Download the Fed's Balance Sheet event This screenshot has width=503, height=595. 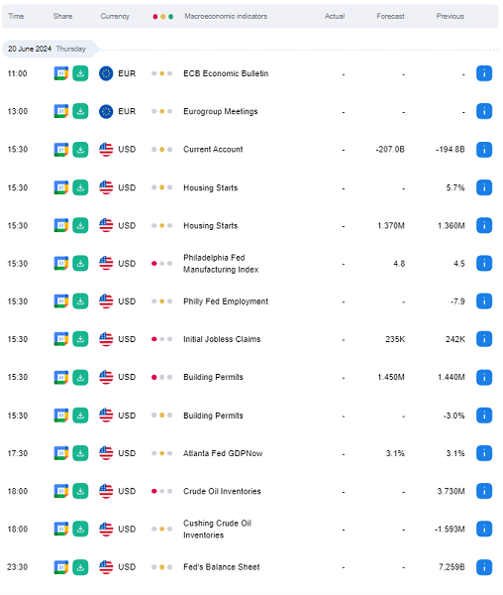pyautogui.click(x=80, y=567)
